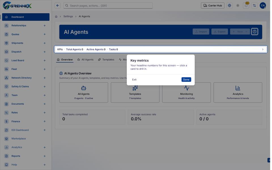Click the Export button
Viewport: 272px width, 170px height.
(220, 31)
